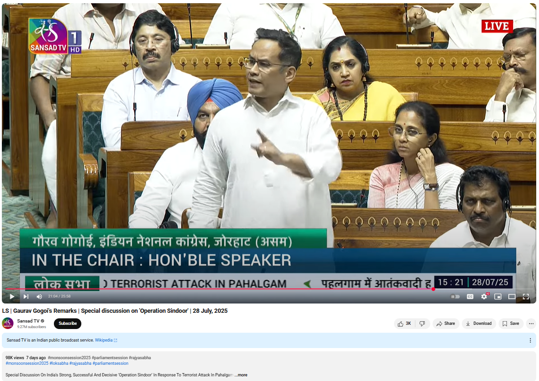This screenshot has height=381, width=539.
Task: Mute the video audio
Action: pos(39,296)
